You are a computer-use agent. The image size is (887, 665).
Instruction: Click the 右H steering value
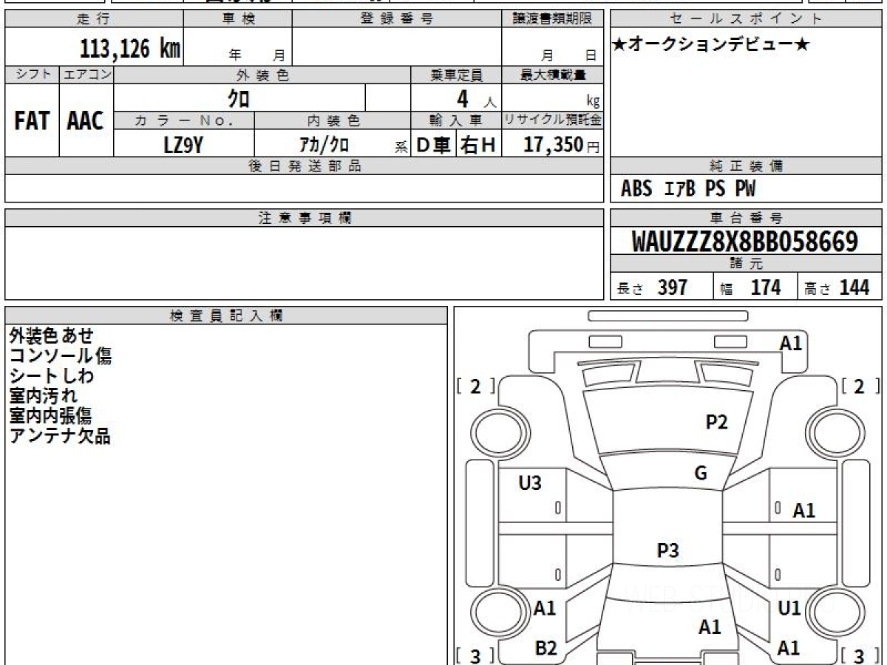[478, 146]
